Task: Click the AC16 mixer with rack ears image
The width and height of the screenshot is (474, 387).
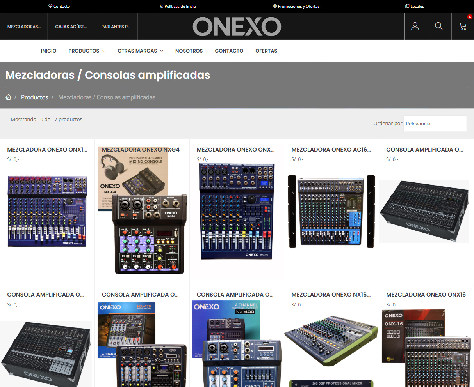Action: click(331, 211)
